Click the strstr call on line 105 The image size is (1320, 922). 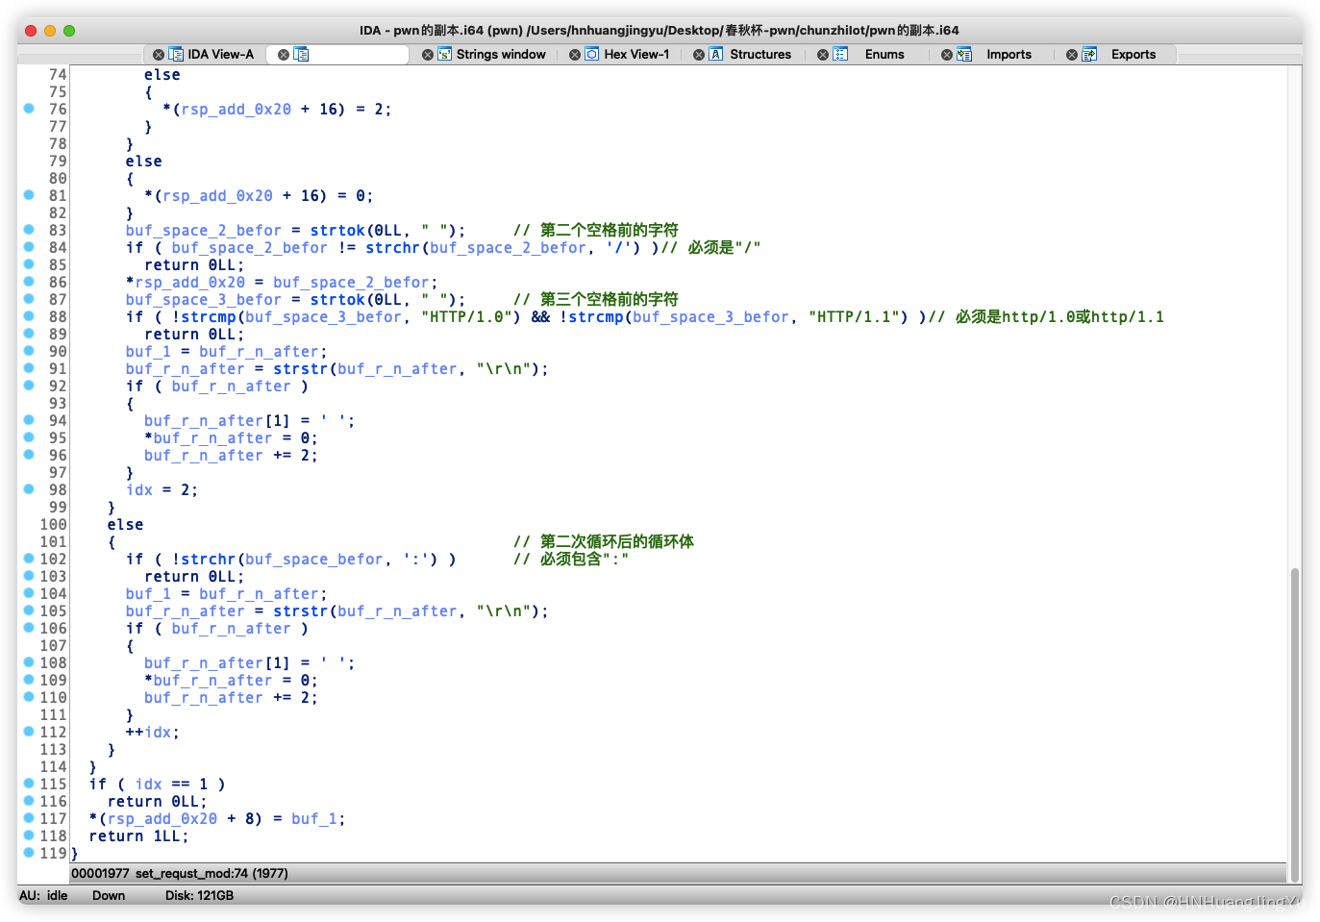(301, 611)
